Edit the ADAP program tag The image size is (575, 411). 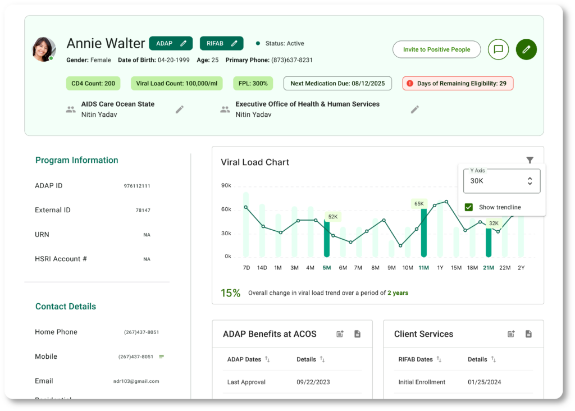coord(184,43)
